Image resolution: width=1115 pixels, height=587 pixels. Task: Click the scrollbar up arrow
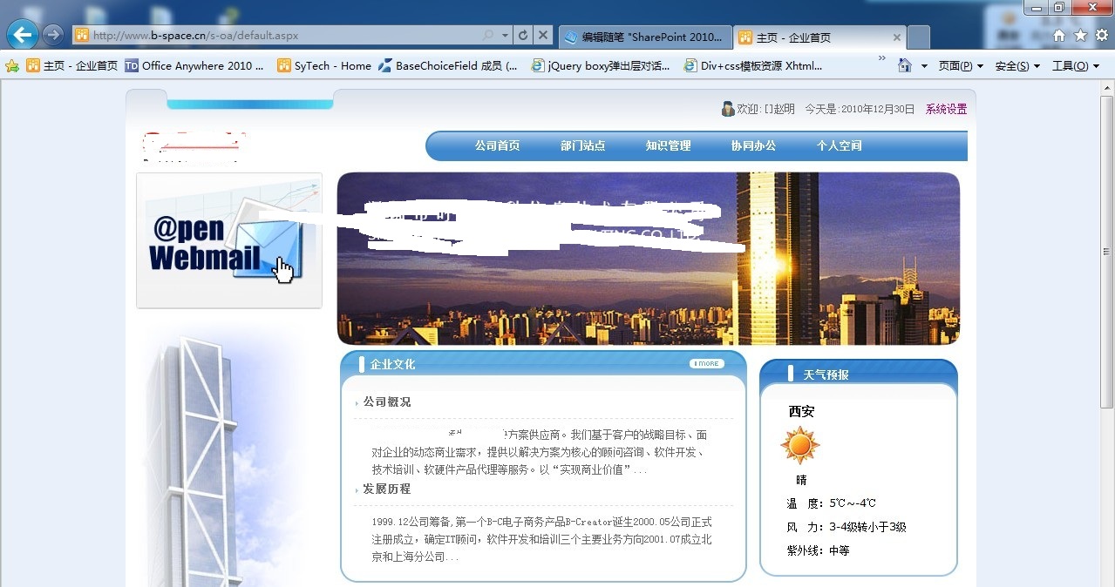tap(1107, 86)
